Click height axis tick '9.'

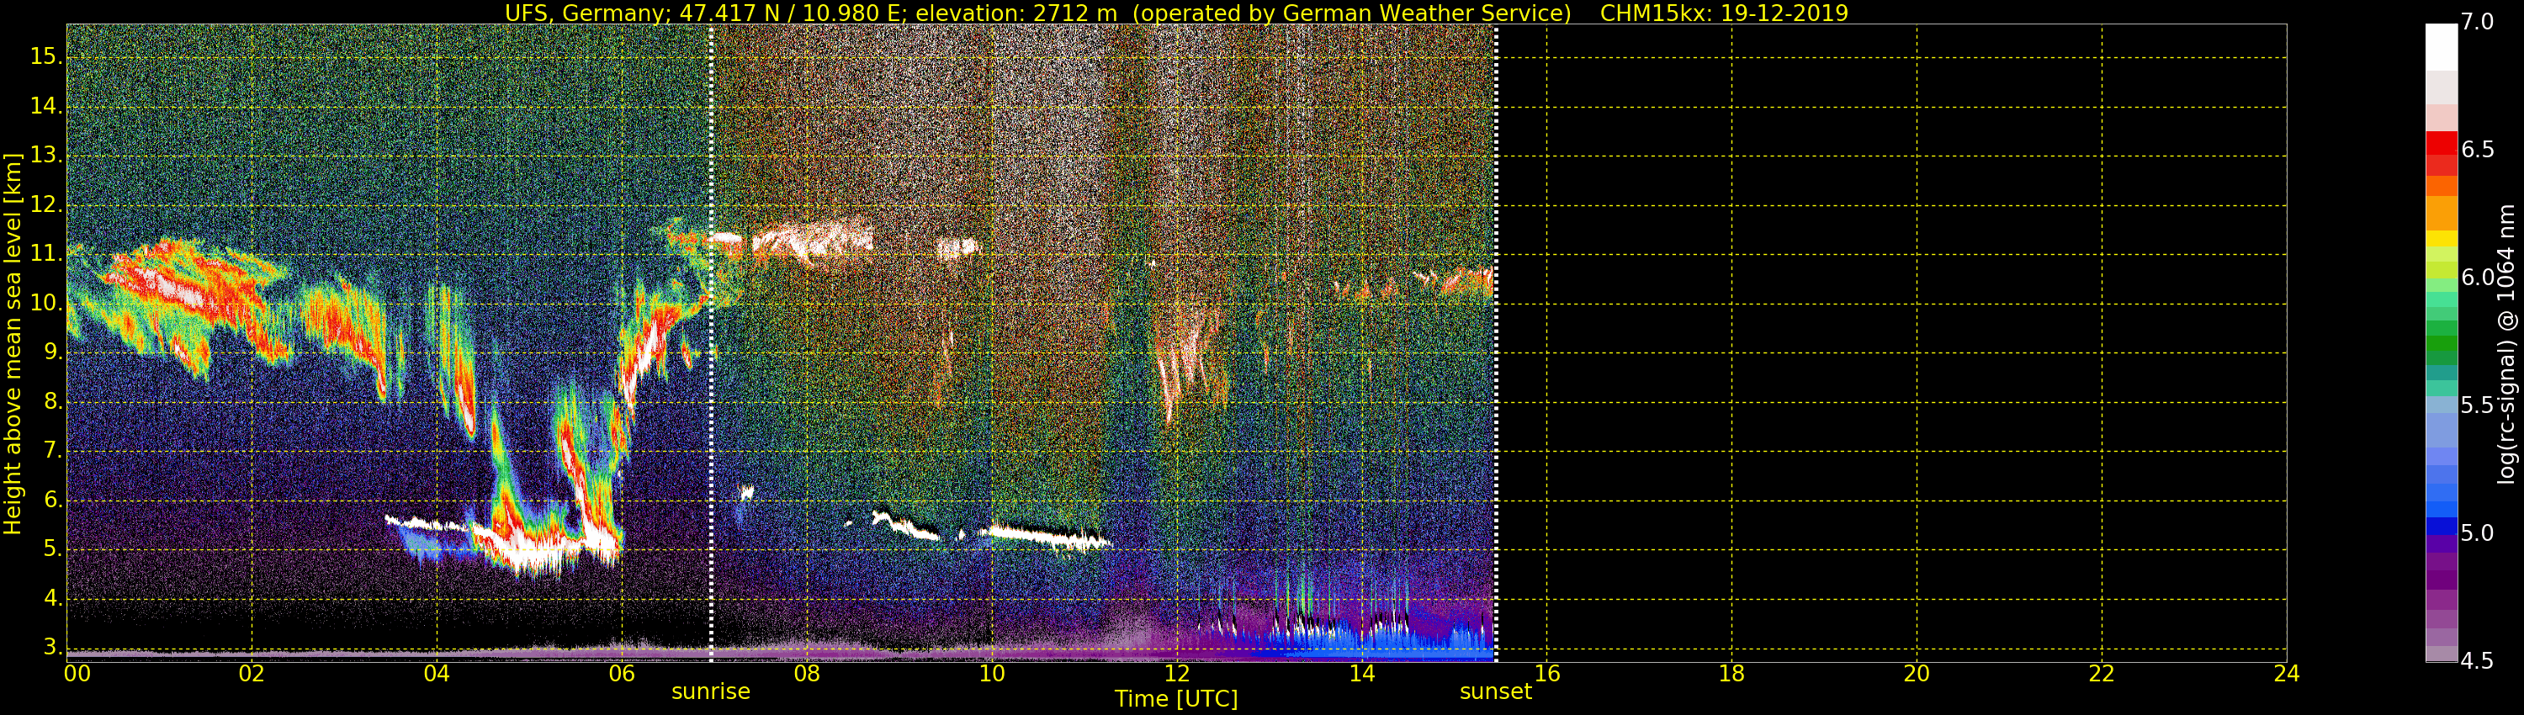(x=53, y=352)
